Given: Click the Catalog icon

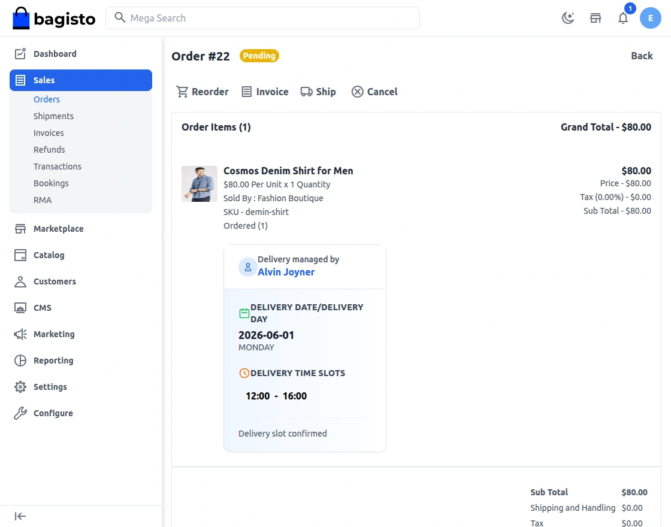Looking at the screenshot, I should 20,255.
